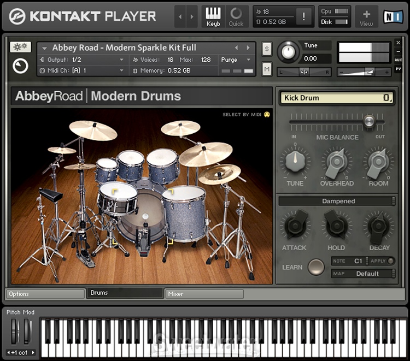Click the OVERHEAD level knob
Image resolution: width=410 pixels, height=361 pixels.
pos(337,162)
